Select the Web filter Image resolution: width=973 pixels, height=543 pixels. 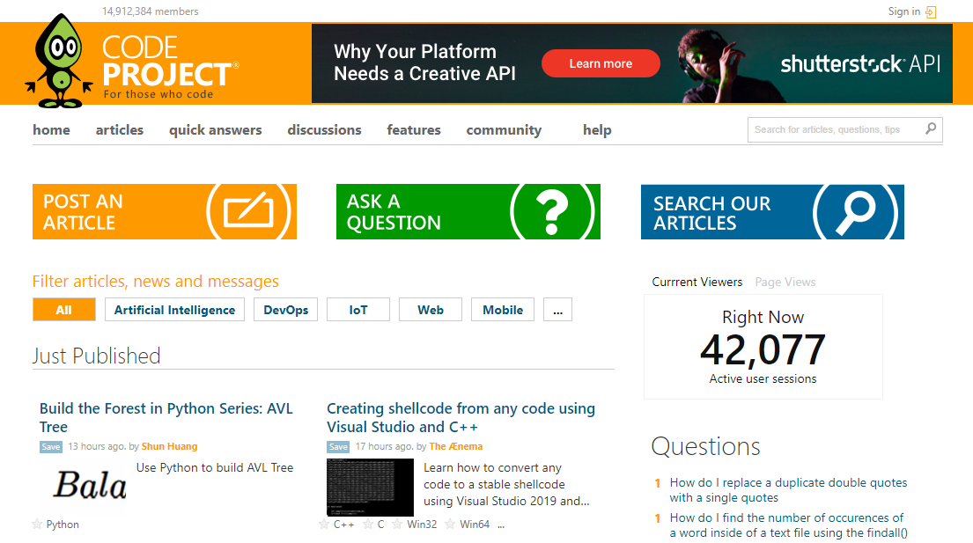(x=430, y=309)
